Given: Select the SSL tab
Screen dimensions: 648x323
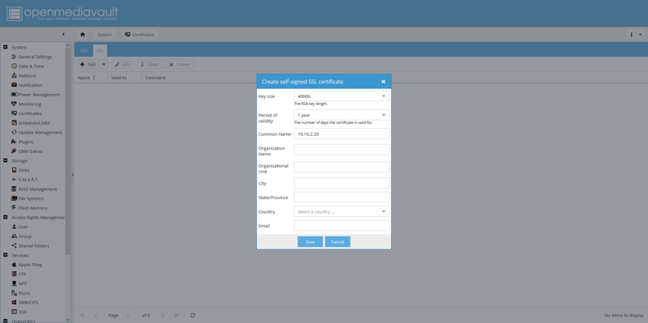Looking at the screenshot, I should (100, 51).
